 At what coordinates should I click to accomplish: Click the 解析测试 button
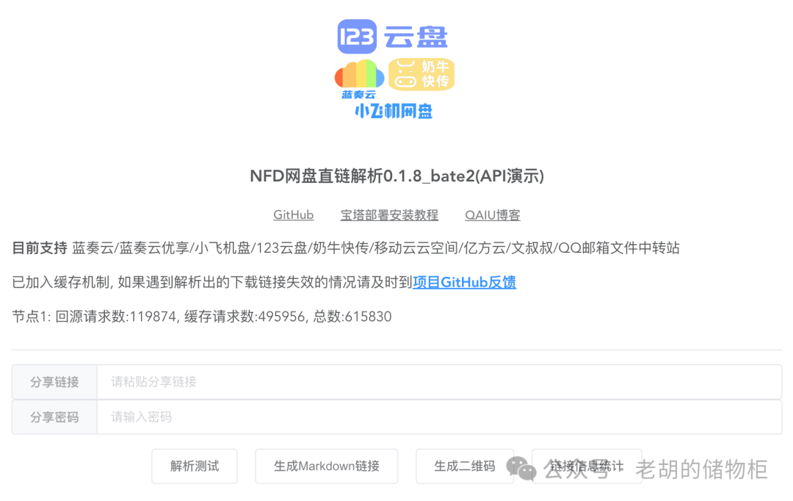pos(195,466)
